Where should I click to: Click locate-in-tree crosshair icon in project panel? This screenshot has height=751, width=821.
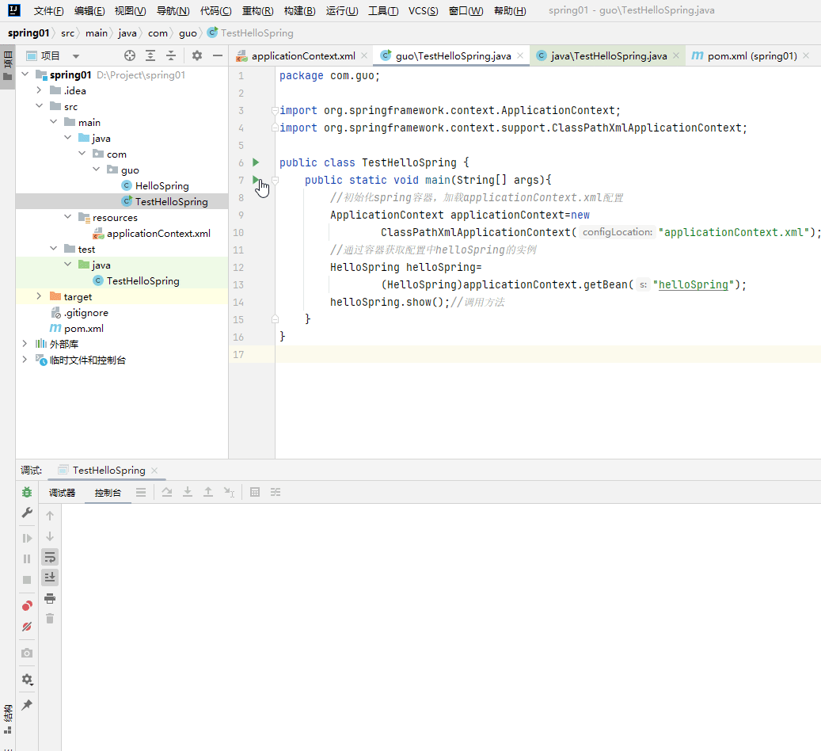[130, 55]
